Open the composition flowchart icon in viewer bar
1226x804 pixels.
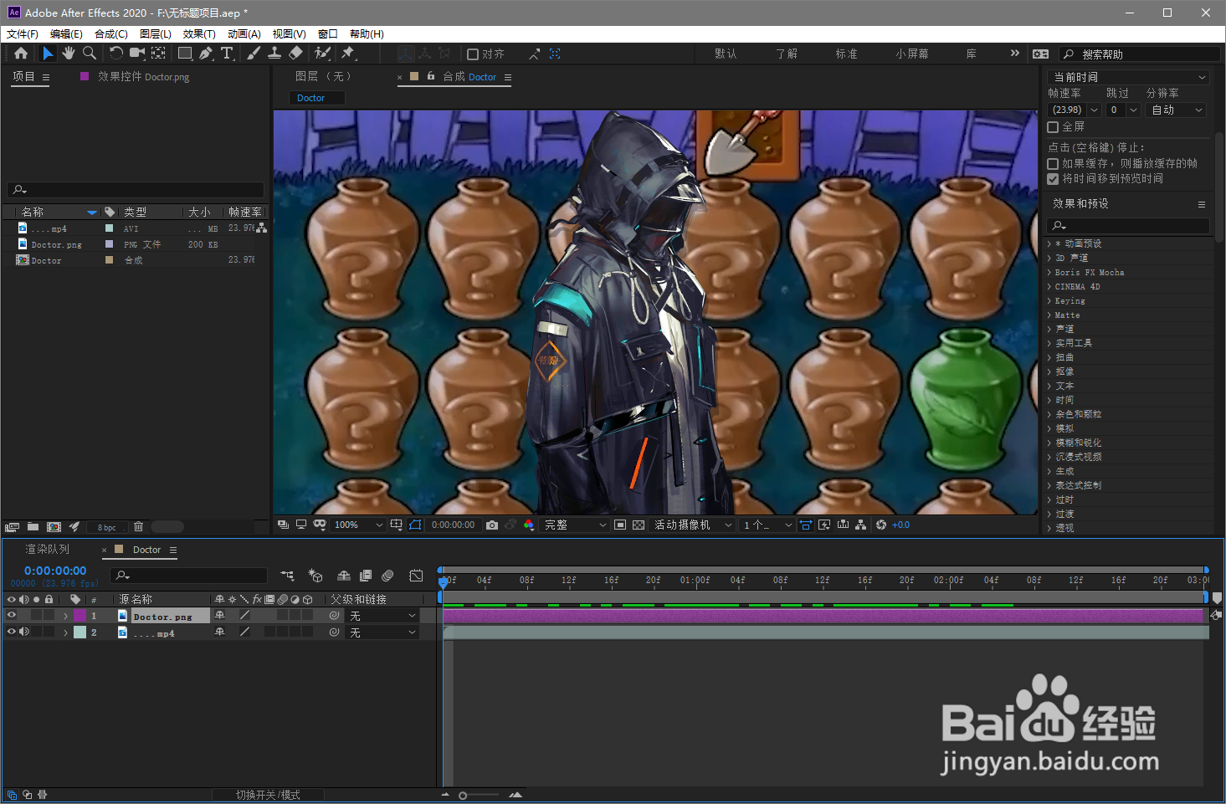pos(861,525)
